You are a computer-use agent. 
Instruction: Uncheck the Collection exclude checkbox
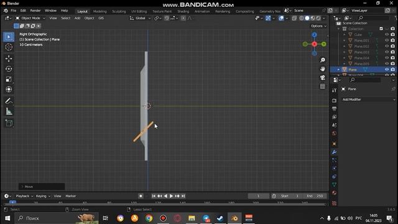(x=381, y=29)
